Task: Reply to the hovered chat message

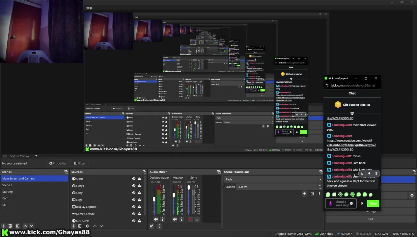Action: point(362,173)
